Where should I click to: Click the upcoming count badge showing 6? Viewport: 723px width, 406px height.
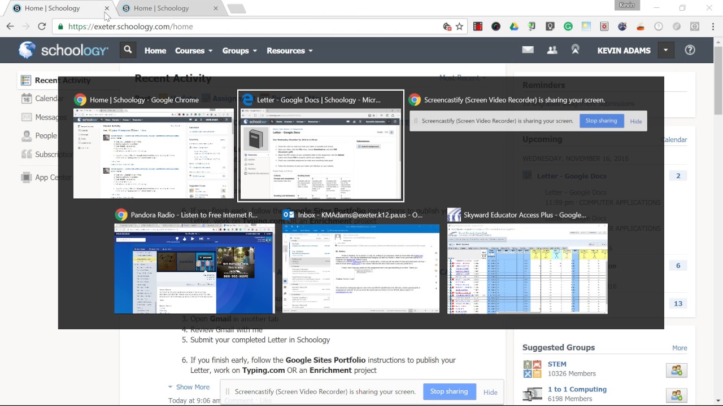tap(678, 266)
